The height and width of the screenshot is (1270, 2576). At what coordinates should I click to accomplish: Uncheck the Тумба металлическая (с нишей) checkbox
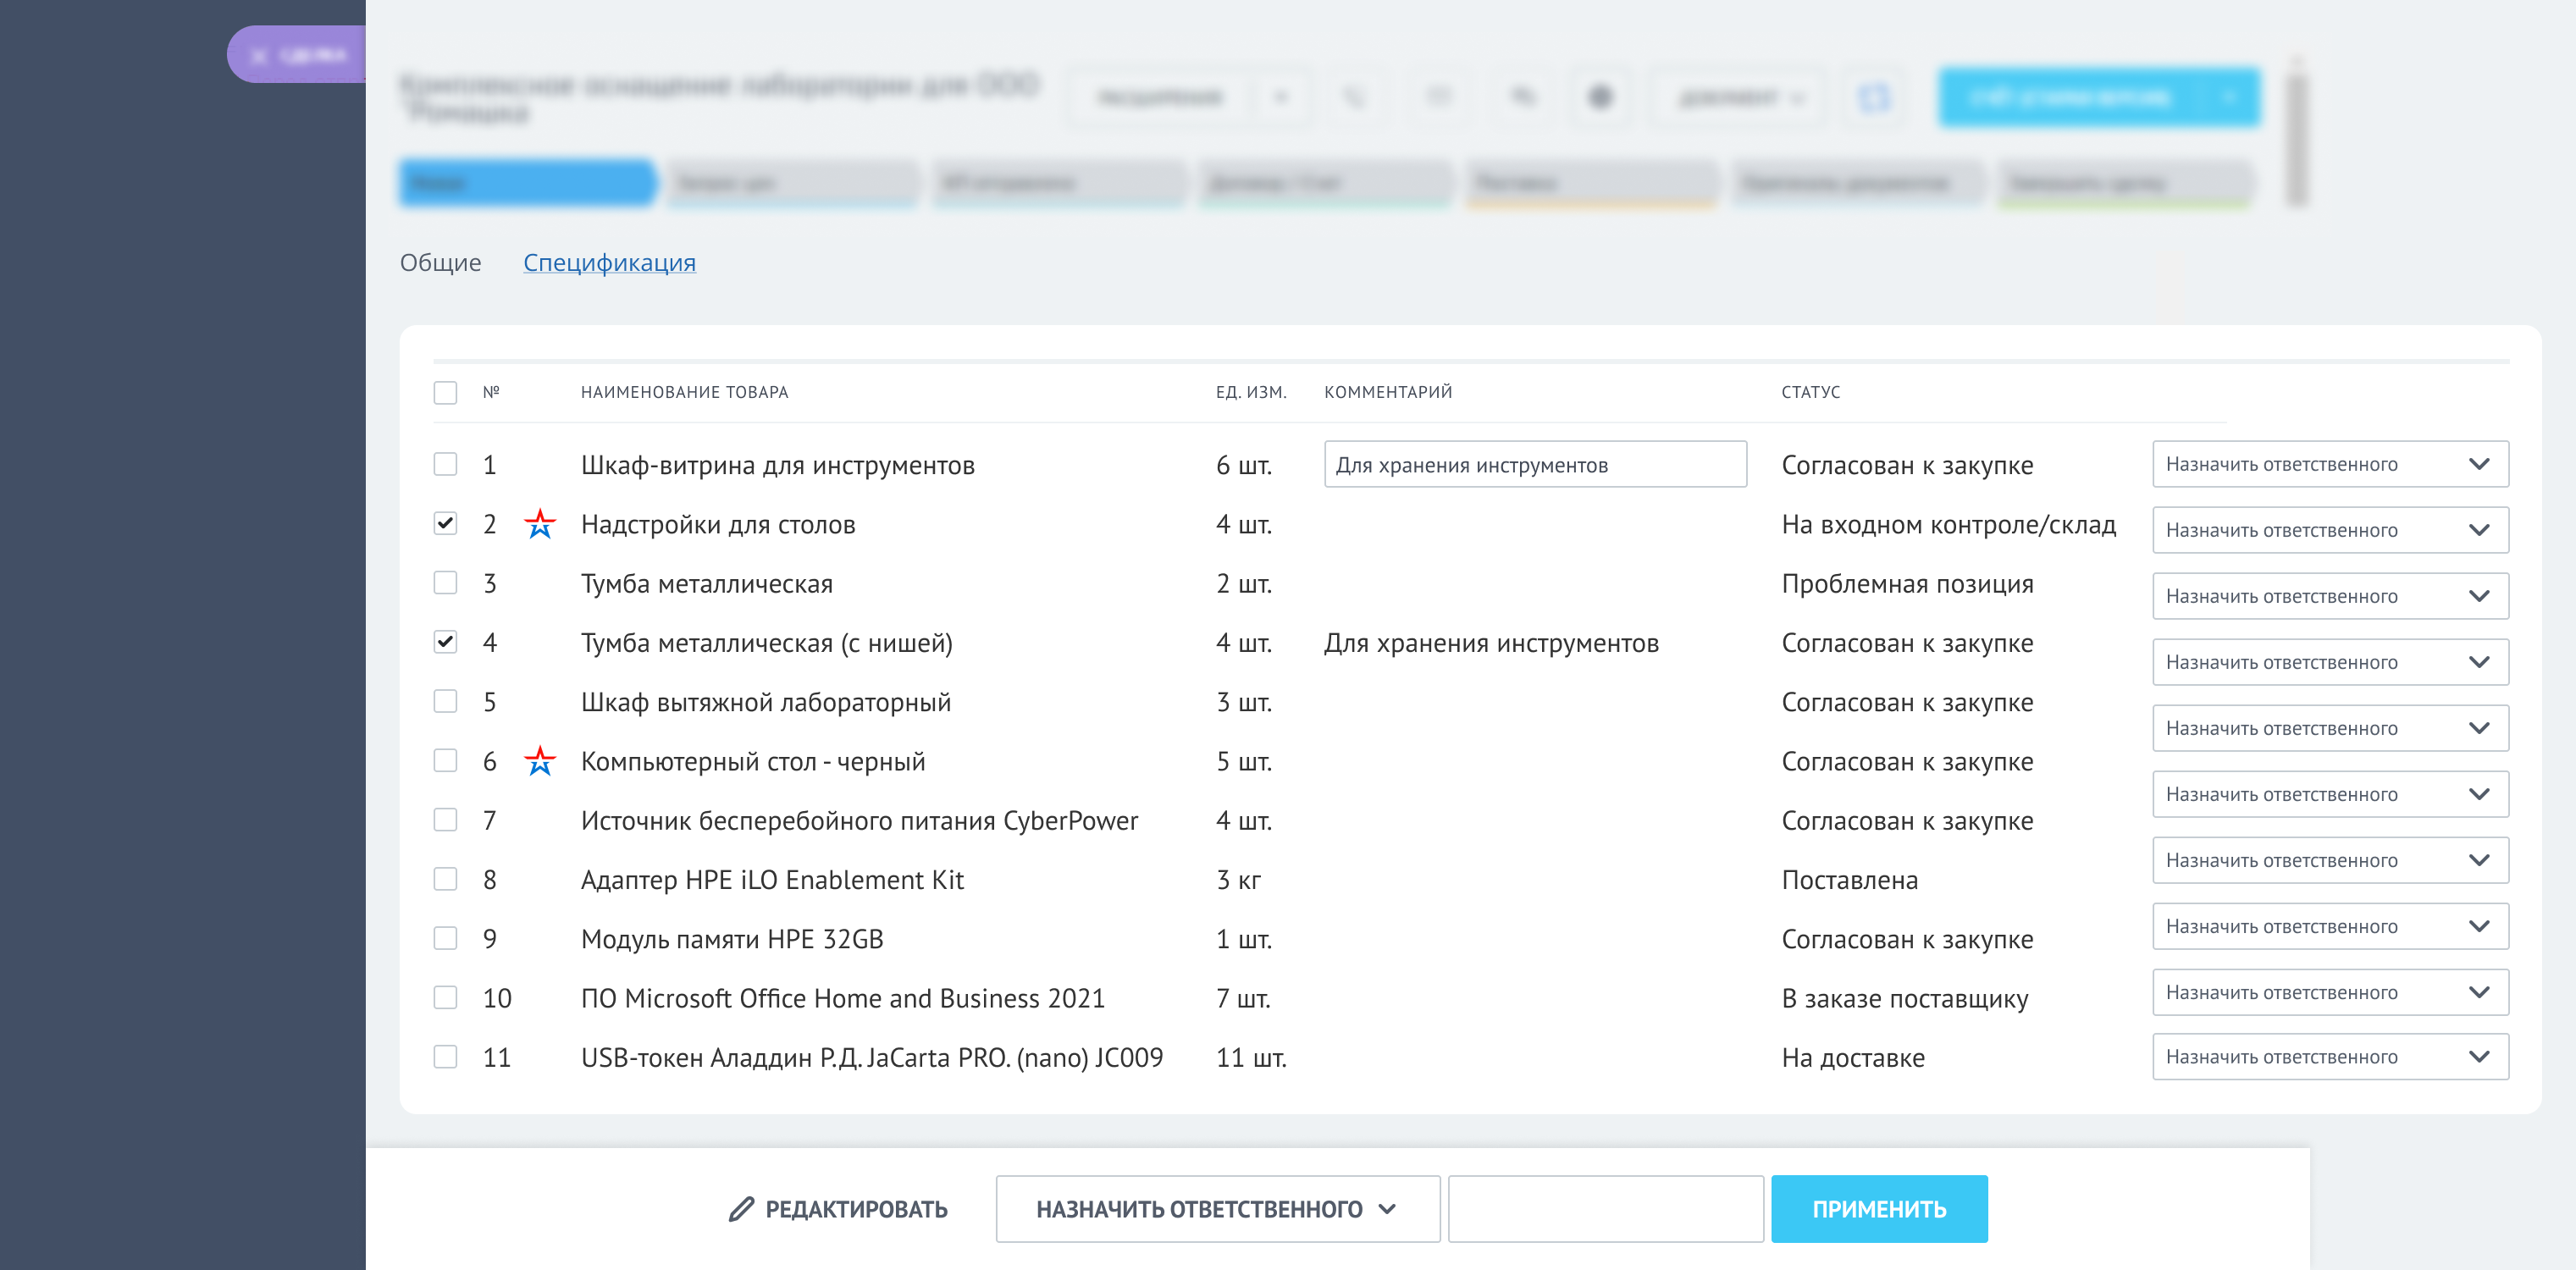pyautogui.click(x=445, y=642)
